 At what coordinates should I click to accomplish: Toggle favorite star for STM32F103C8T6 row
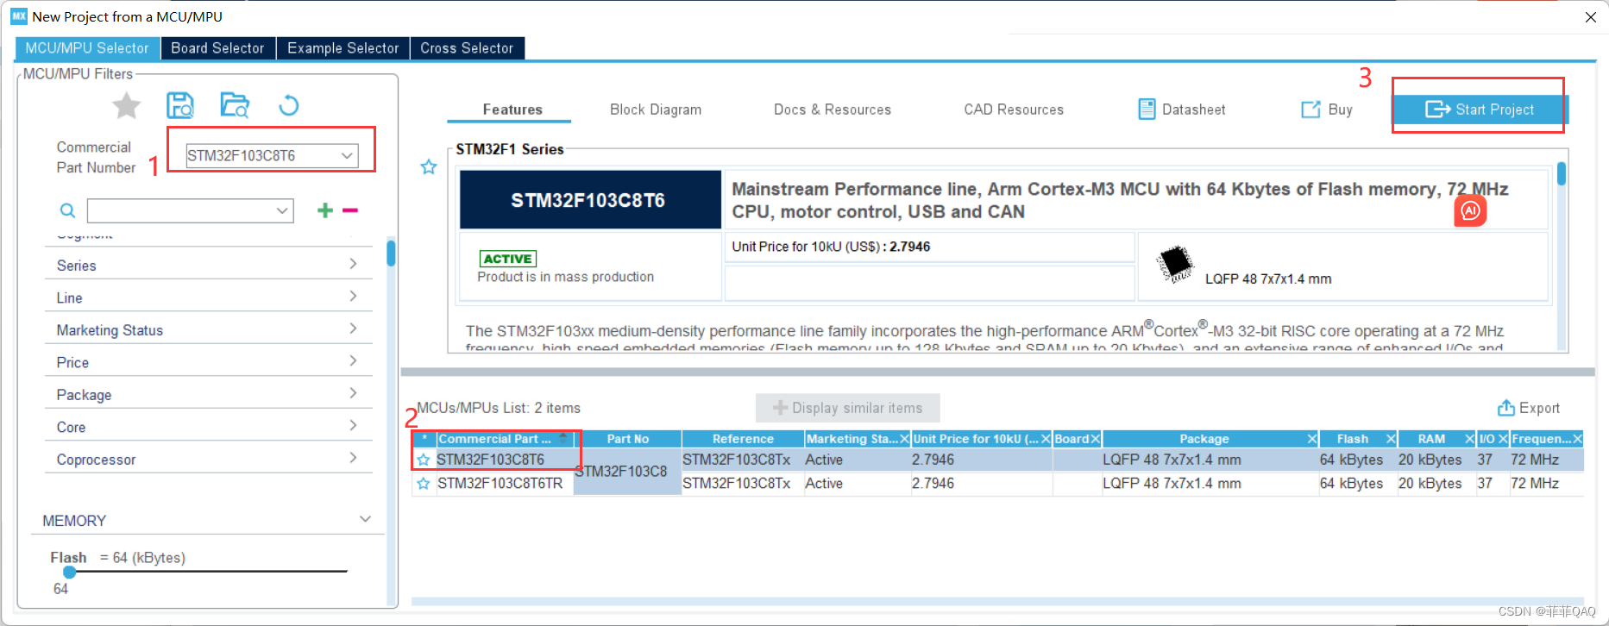click(424, 460)
